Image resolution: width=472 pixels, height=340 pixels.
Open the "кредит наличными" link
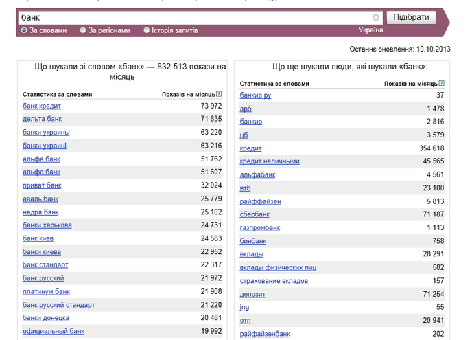[x=270, y=161]
